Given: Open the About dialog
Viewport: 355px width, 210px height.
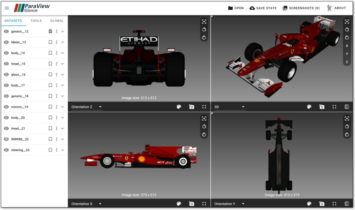Looking at the screenshot, I should [x=336, y=8].
